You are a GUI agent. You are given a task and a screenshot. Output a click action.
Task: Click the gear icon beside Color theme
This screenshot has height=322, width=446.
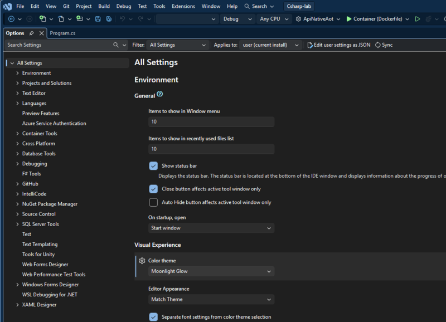coord(142,261)
